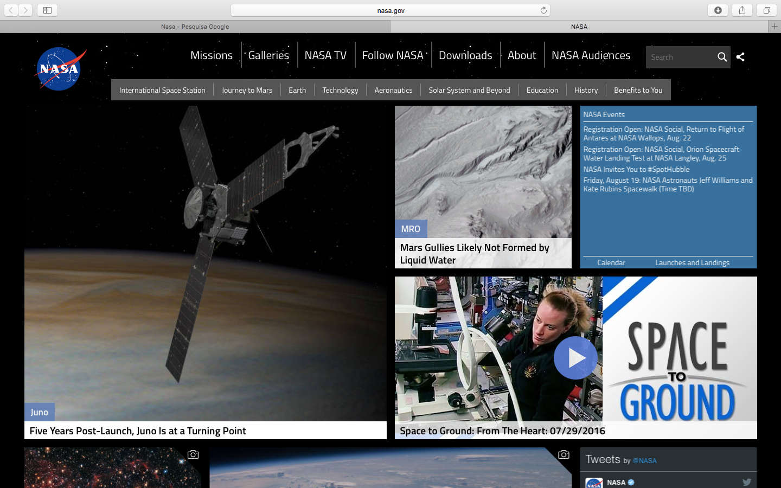The height and width of the screenshot is (488, 781).
Task: Open the About menu
Action: 522,55
